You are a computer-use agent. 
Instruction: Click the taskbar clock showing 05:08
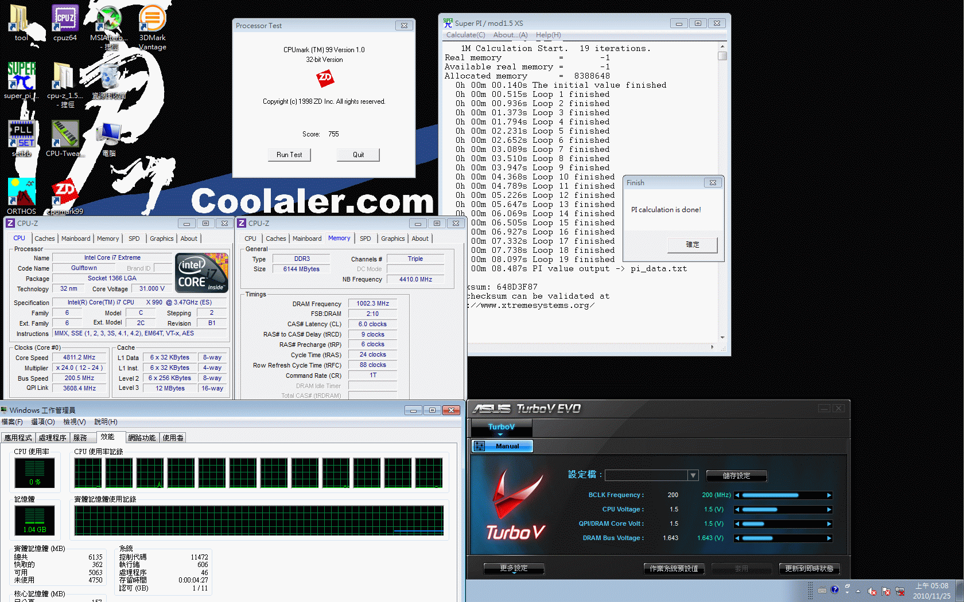[x=932, y=591]
